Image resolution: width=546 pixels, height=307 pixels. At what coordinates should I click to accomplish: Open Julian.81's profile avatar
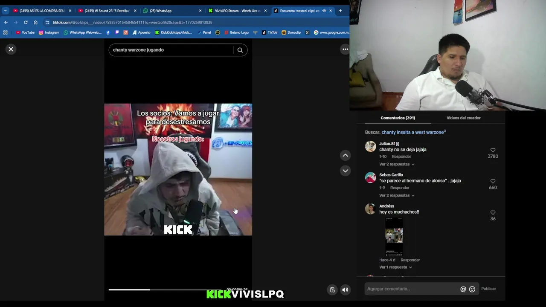pos(371,147)
